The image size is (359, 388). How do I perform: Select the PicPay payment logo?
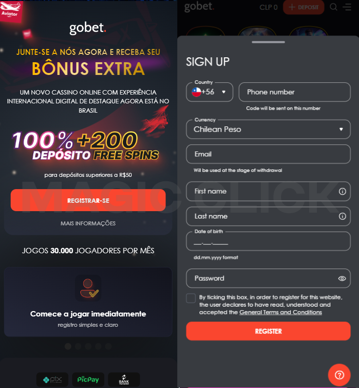88,379
